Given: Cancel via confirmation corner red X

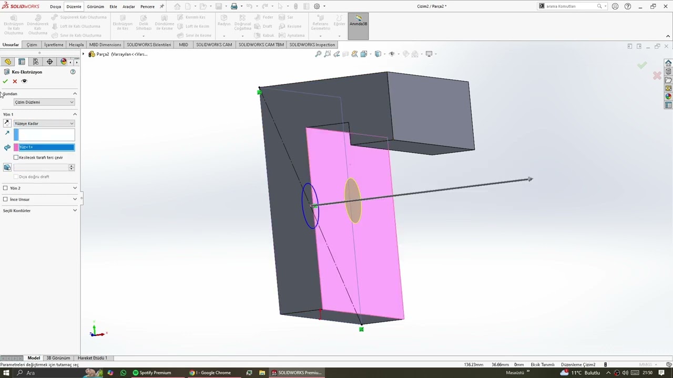Looking at the screenshot, I should click(x=657, y=76).
